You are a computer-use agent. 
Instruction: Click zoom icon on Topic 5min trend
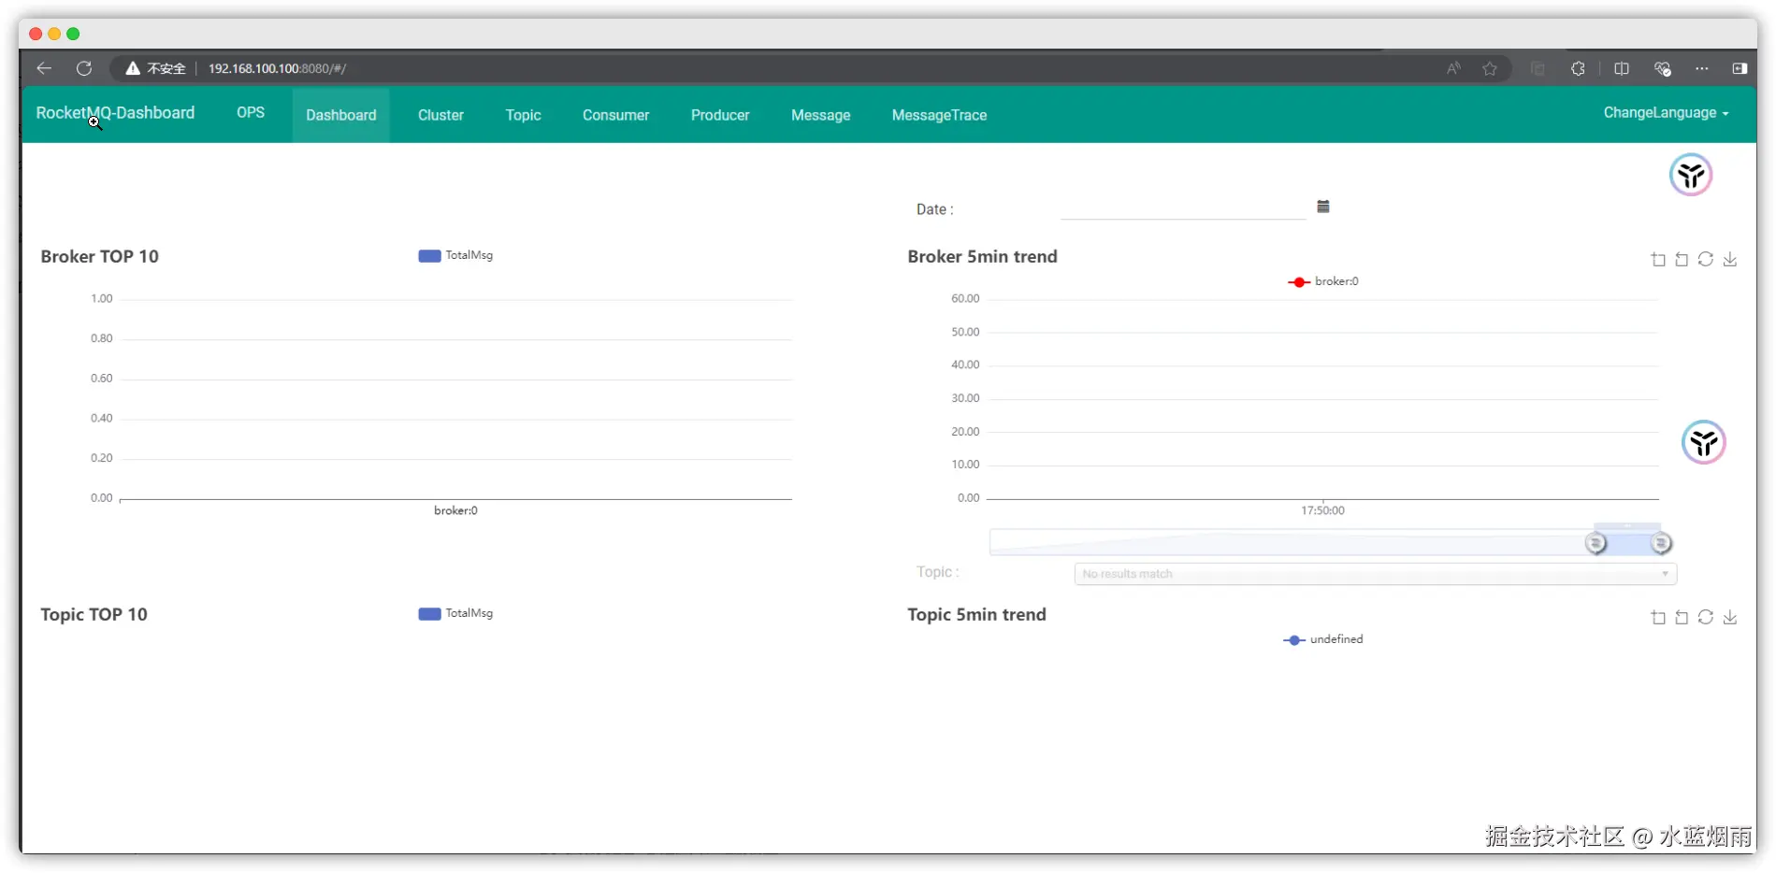1657,617
